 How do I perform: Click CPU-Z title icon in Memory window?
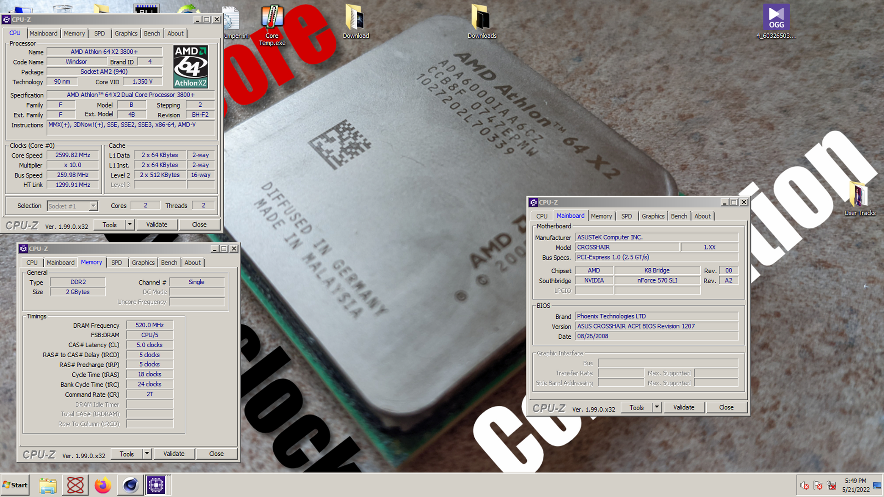click(23, 248)
